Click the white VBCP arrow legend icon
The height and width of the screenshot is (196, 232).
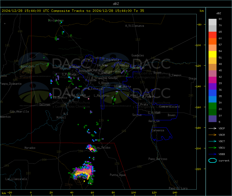212,128
